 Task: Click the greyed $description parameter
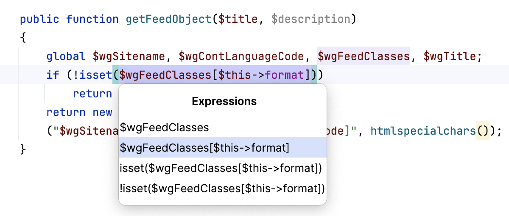pyautogui.click(x=310, y=19)
